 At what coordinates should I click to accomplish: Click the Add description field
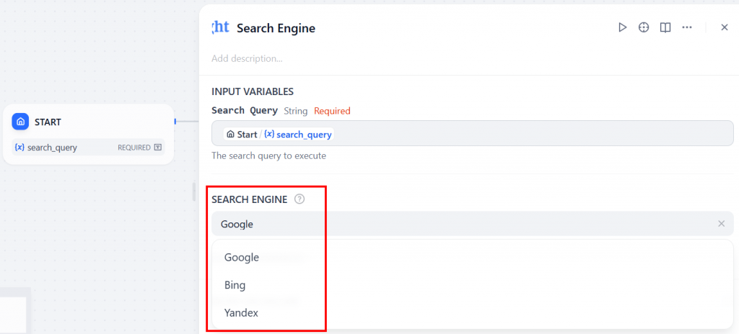[247, 58]
